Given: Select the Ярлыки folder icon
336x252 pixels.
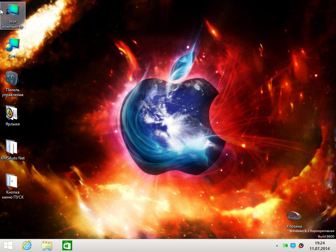Looking at the screenshot, I should point(13,116).
